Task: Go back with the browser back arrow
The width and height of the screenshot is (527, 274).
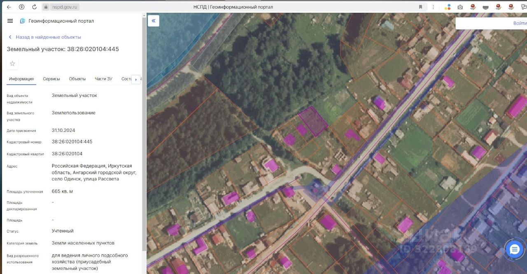Action: 9,7
